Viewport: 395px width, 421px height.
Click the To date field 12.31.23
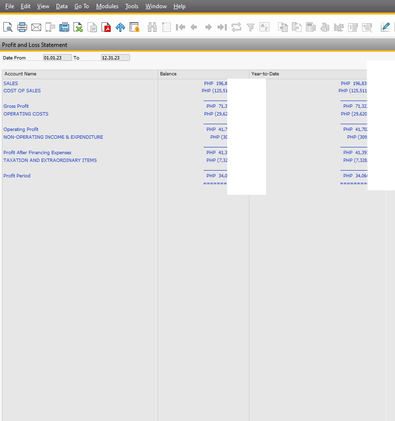[x=116, y=58]
